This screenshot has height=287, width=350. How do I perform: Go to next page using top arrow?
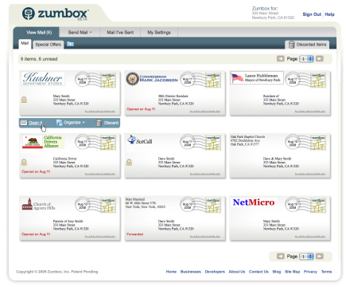320,58
